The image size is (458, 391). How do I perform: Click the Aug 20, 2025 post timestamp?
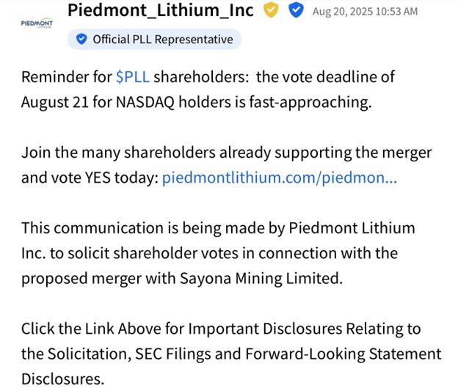[x=365, y=12]
